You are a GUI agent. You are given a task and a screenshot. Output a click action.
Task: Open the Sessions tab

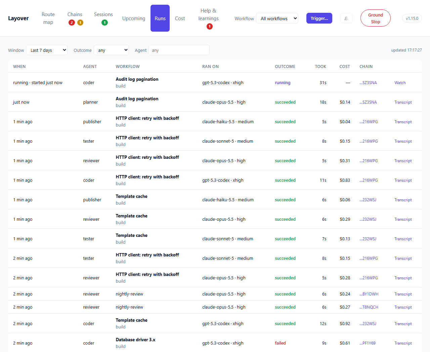[103, 18]
